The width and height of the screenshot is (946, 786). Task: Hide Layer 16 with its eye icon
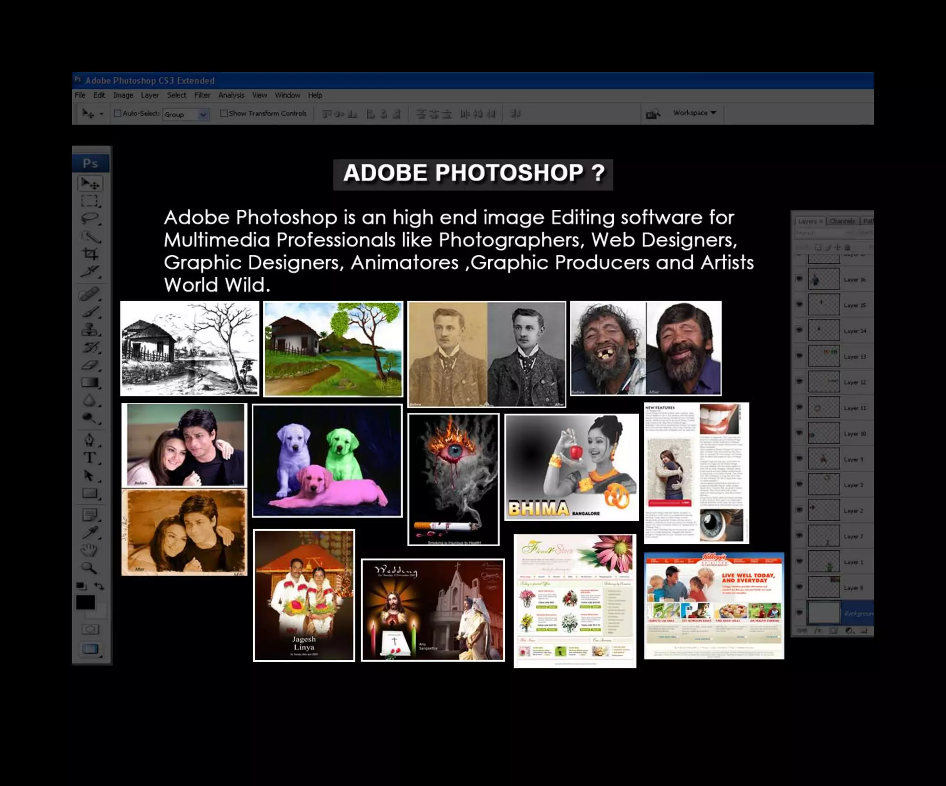click(799, 279)
